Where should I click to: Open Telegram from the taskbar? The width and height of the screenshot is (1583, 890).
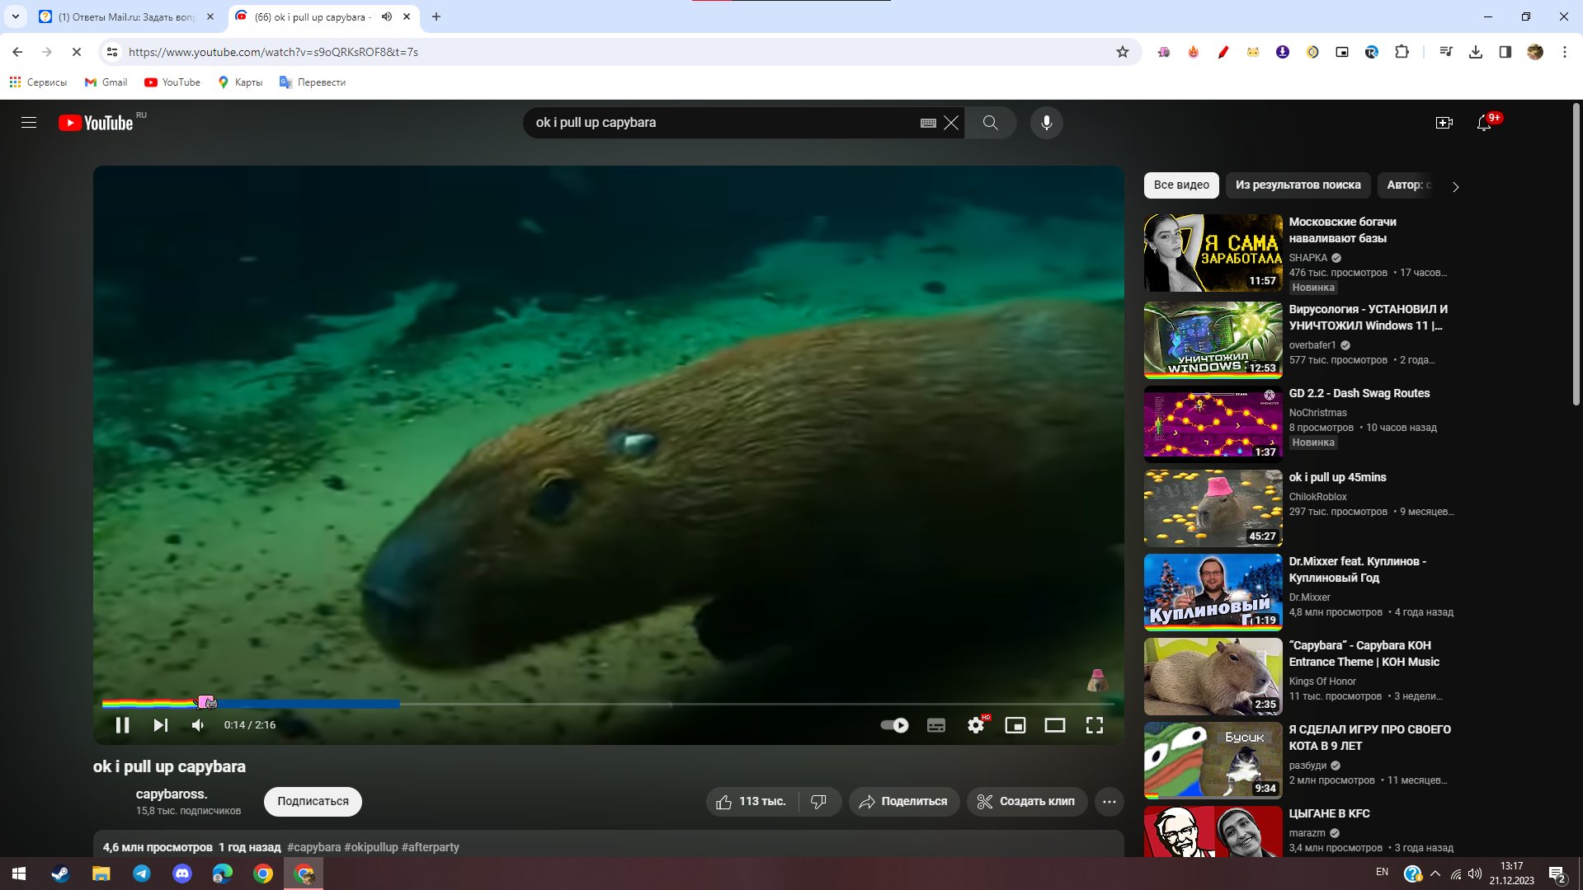pos(141,874)
